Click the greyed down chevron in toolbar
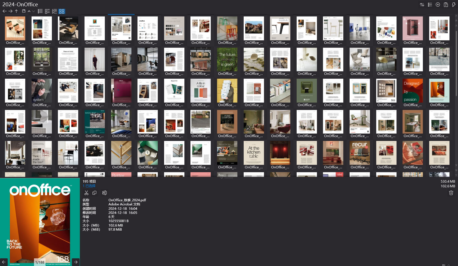This screenshot has width=458, height=266. (x=33, y=11)
